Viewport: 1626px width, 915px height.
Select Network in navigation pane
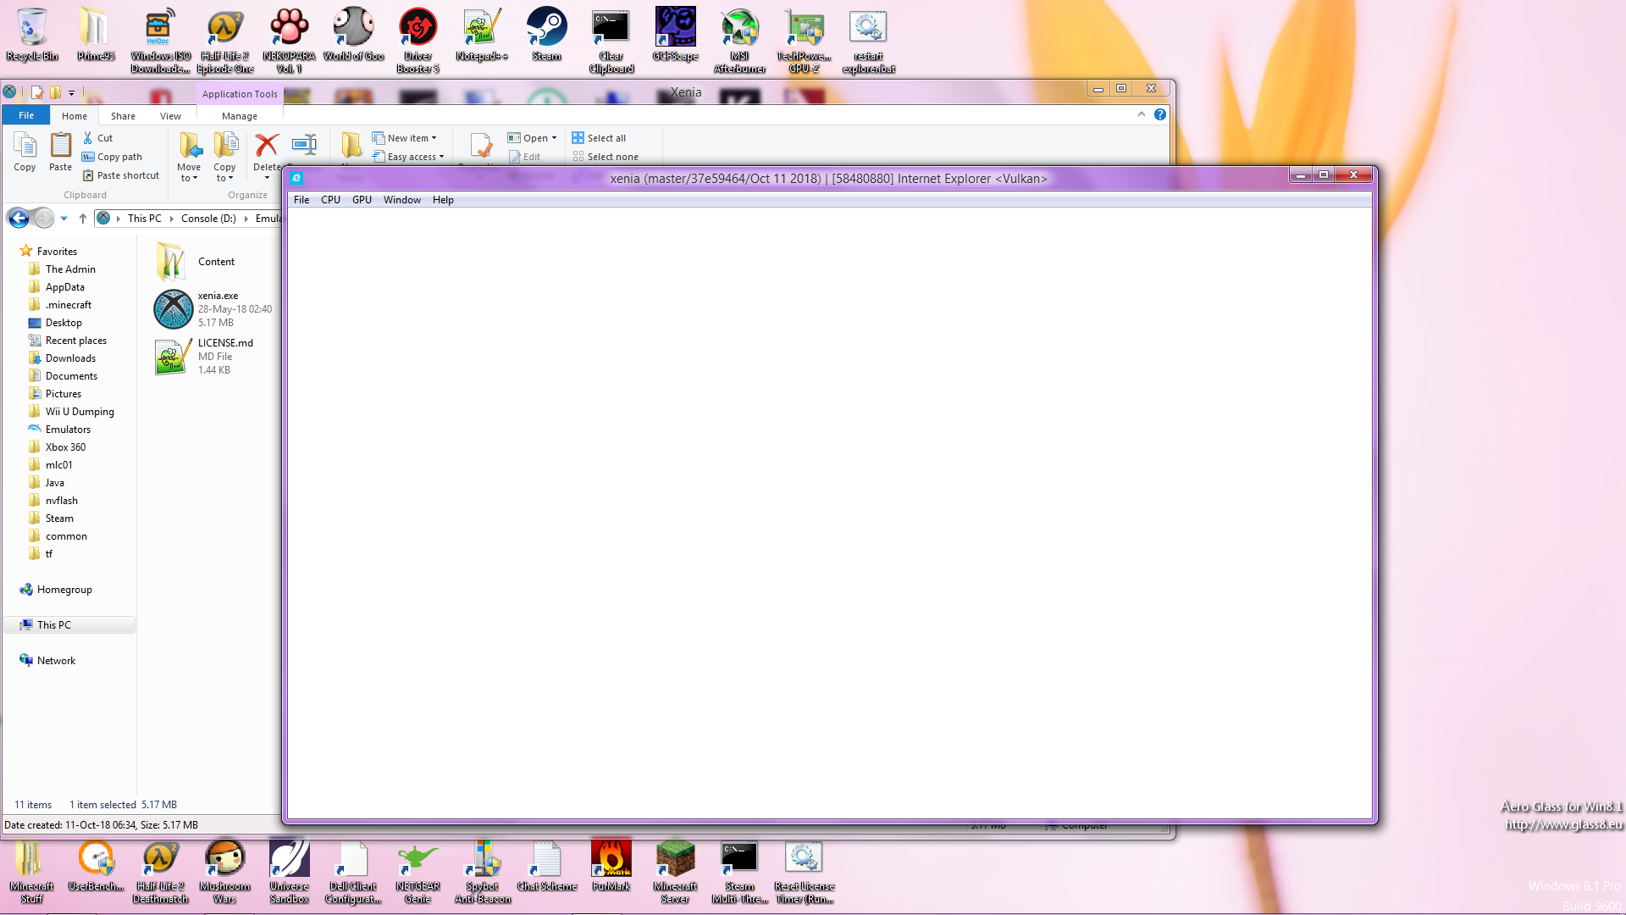pos(48,661)
